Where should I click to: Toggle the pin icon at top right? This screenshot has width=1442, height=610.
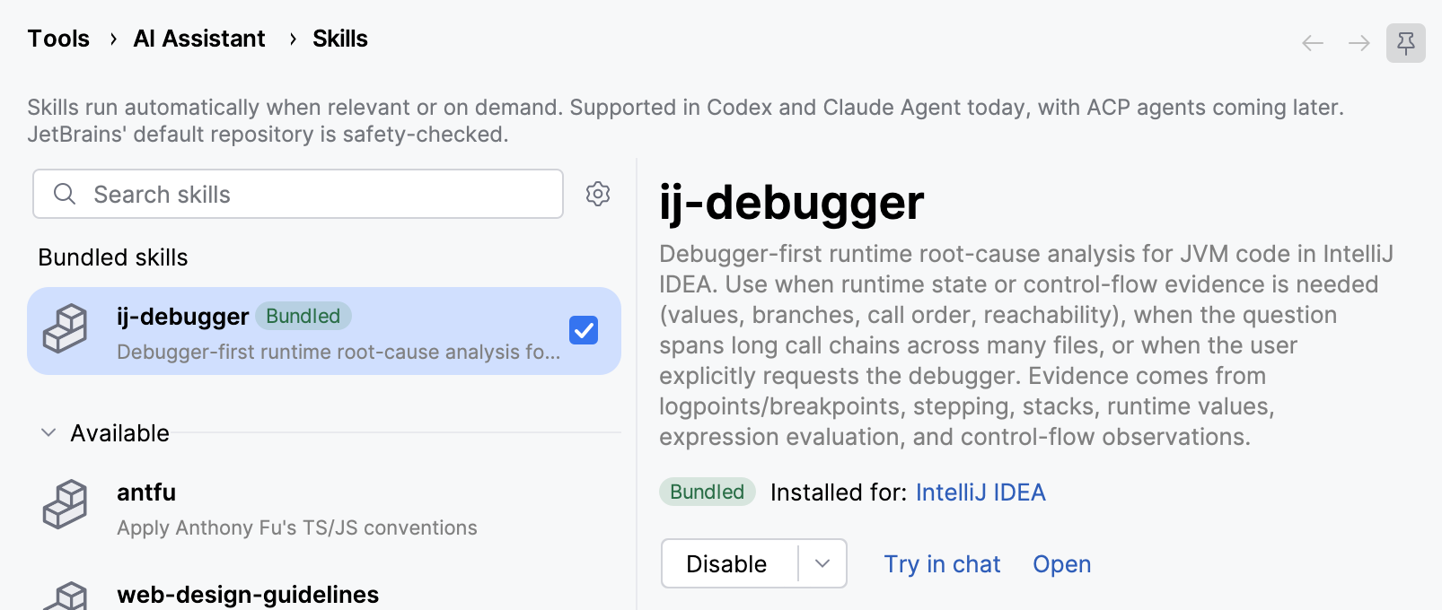pyautogui.click(x=1406, y=43)
